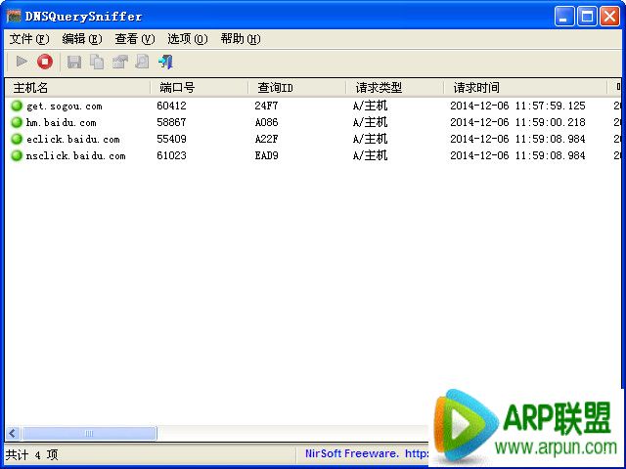Click query ID A22F

click(x=266, y=139)
